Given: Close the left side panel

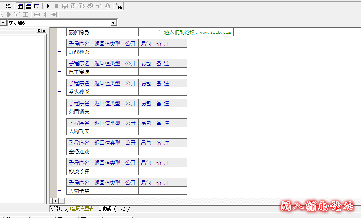Looking at the screenshot, I should pyautogui.click(x=44, y=31).
